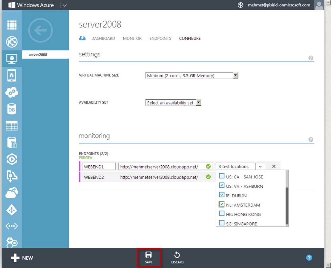The width and height of the screenshot is (331, 268).
Task: Click the Save button
Action: point(148,258)
